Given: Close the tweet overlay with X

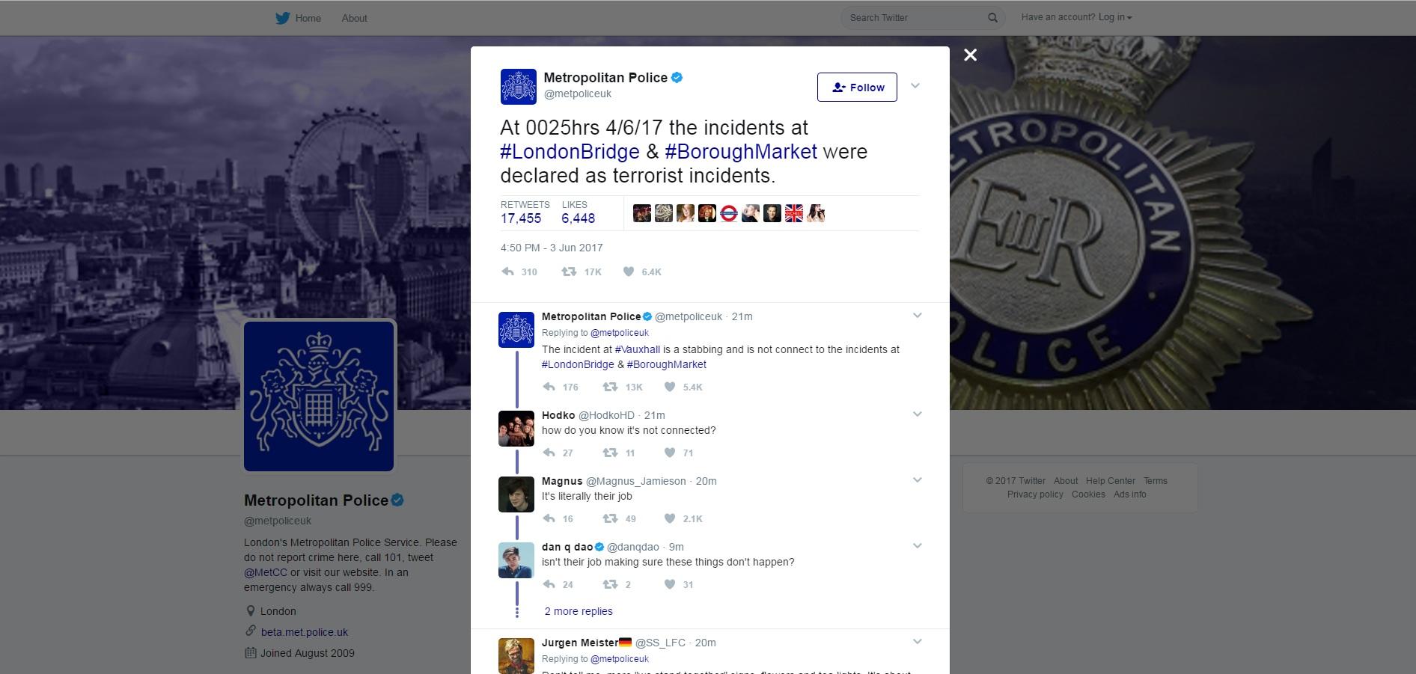Looking at the screenshot, I should (970, 55).
